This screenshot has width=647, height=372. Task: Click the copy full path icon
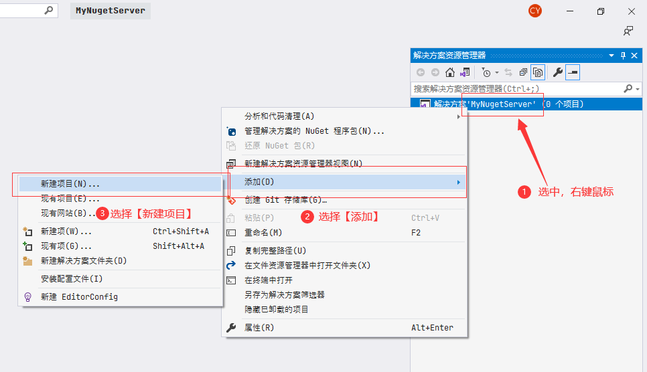coord(231,251)
